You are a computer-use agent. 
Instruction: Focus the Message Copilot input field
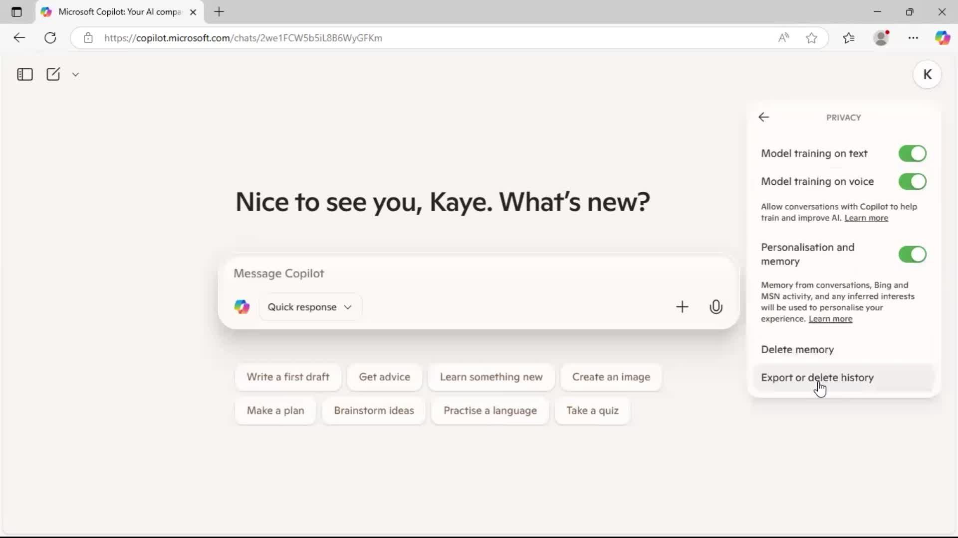pyautogui.click(x=478, y=273)
